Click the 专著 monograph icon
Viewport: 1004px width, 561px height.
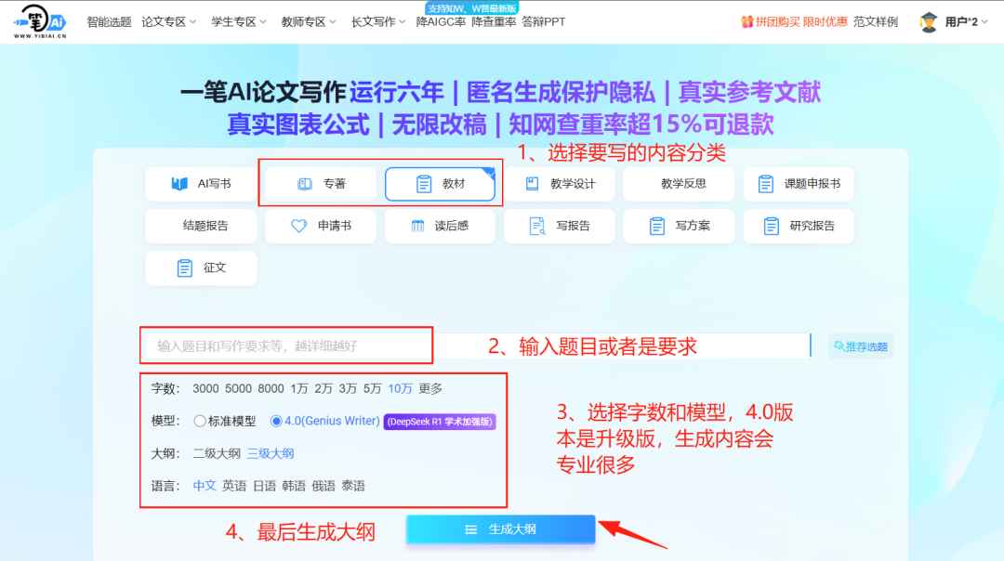coord(305,184)
